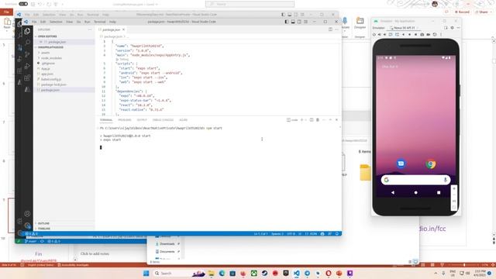The image size is (496, 279).
Task: Switch to the Terminal panel tab
Action: [x=106, y=120]
